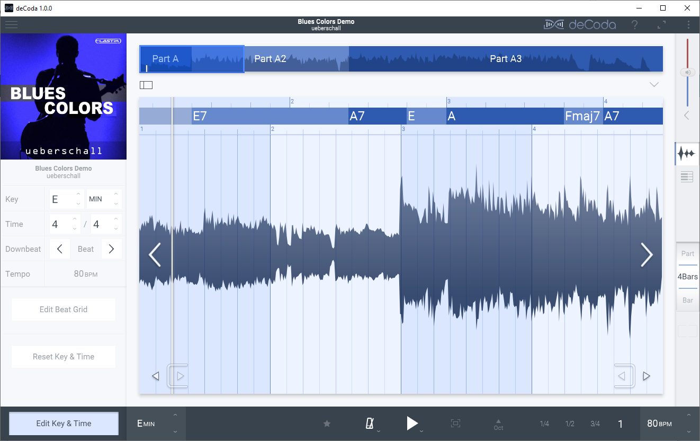Click the loop end bracket handle

pos(624,376)
